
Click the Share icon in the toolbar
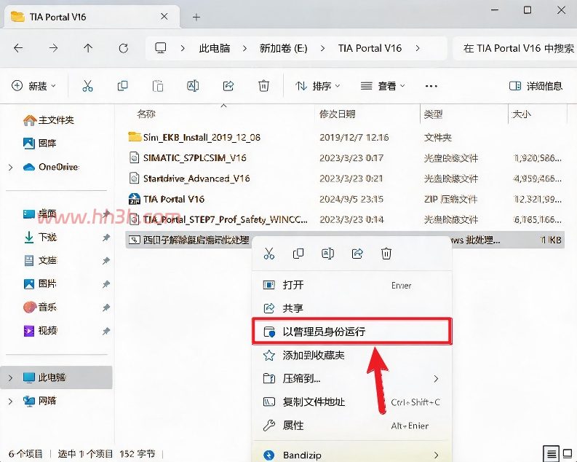pyautogui.click(x=228, y=86)
